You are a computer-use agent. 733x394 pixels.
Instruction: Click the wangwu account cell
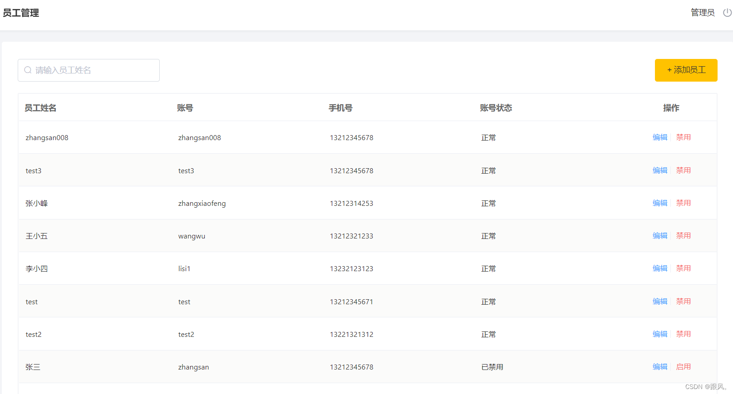coord(192,236)
